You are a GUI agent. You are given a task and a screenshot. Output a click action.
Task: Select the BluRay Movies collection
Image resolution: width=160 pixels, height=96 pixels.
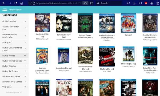pos(14,56)
